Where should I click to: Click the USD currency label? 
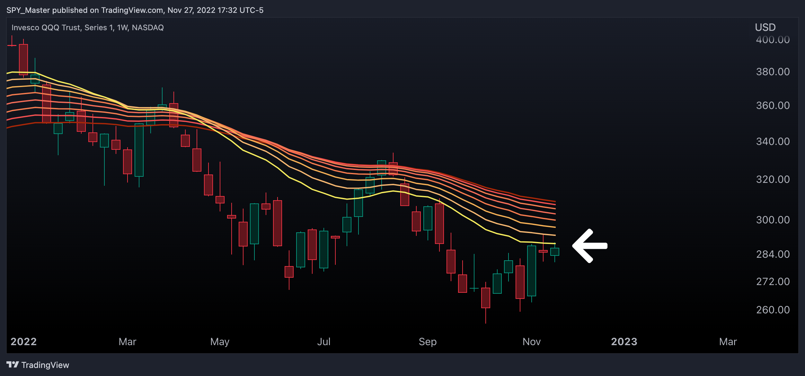click(765, 27)
